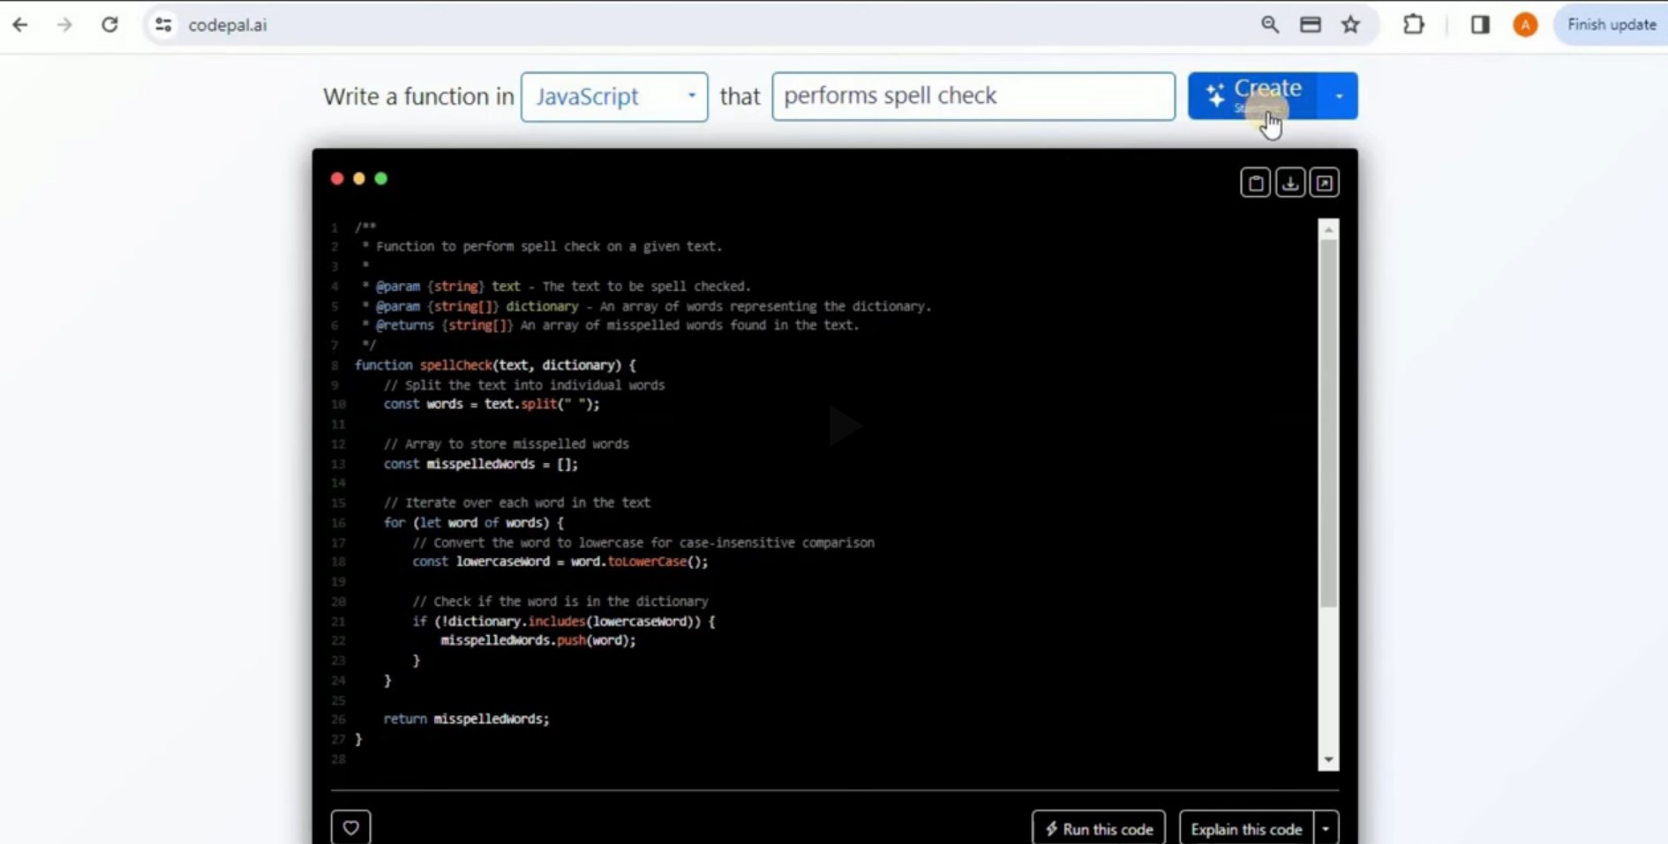Click the Create button
1668x844 pixels.
(x=1253, y=96)
